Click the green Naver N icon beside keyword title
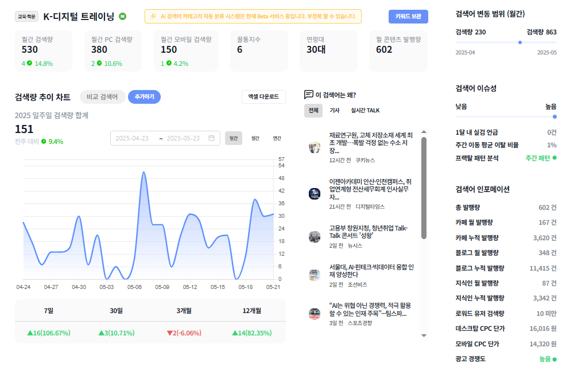570x379 pixels. pyautogui.click(x=123, y=16)
